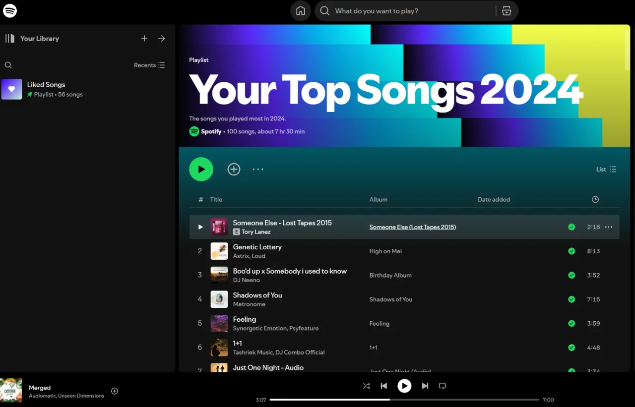Go to Home via house icon
635x407 pixels.
(301, 11)
